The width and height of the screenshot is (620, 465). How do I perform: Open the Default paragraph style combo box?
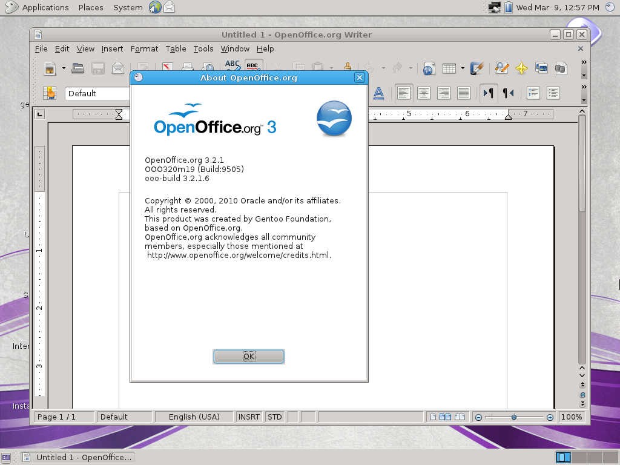(x=97, y=93)
